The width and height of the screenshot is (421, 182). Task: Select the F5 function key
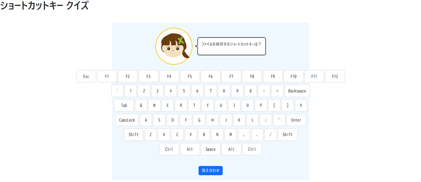(190, 76)
